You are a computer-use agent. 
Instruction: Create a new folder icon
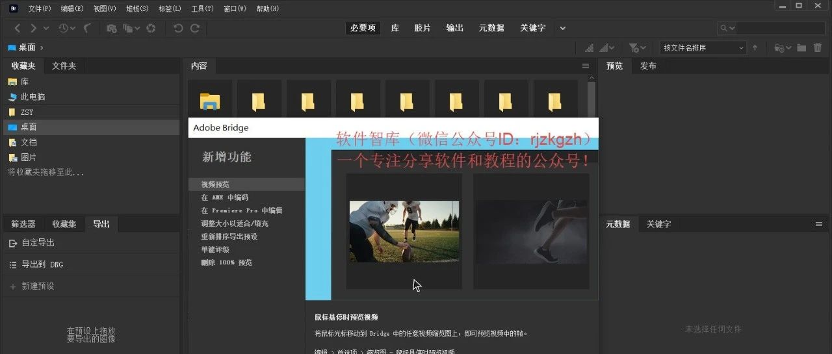(x=801, y=47)
